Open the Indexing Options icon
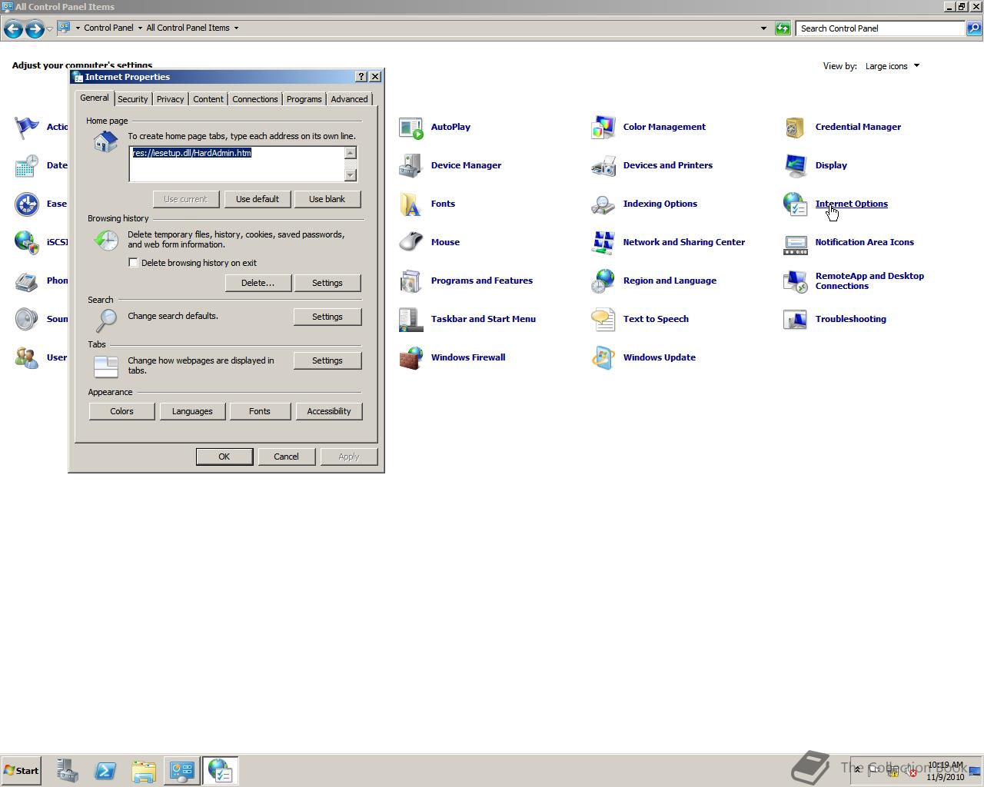 click(603, 204)
